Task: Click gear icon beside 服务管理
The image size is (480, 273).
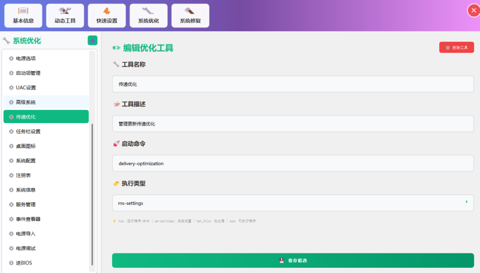Action: click(11, 205)
